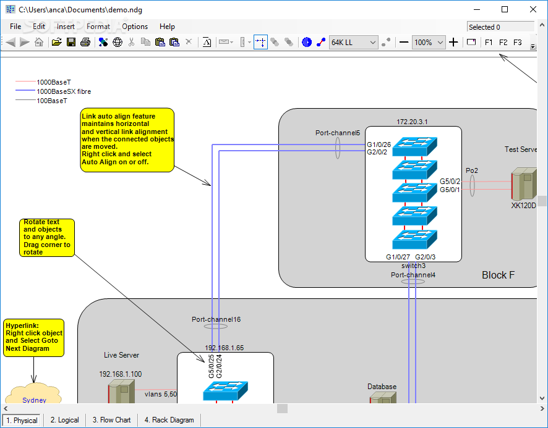Paste copied object into the diagram

[x=160, y=42]
